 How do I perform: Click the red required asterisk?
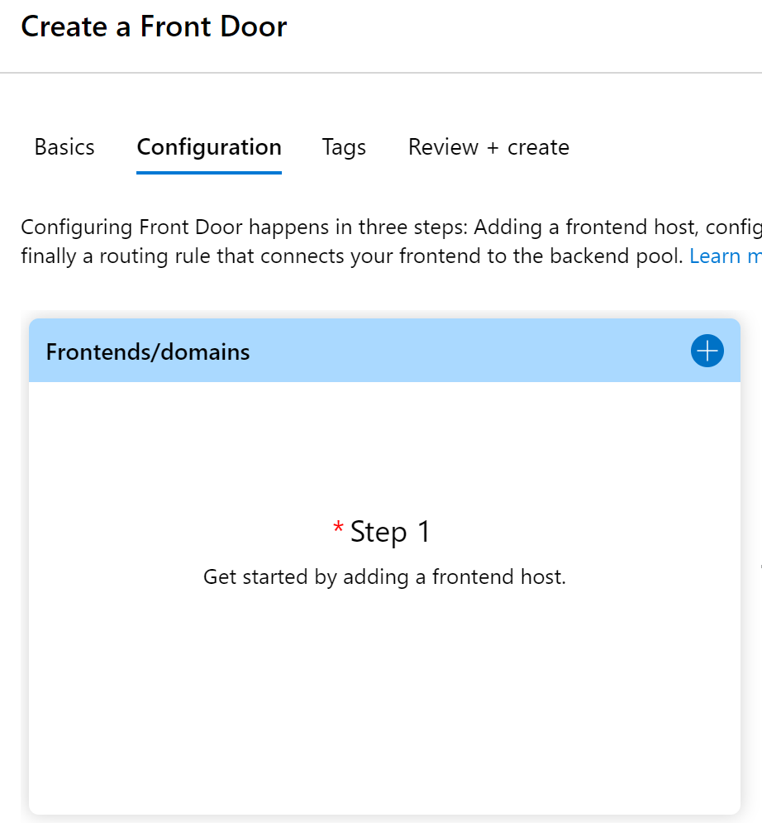coord(338,529)
